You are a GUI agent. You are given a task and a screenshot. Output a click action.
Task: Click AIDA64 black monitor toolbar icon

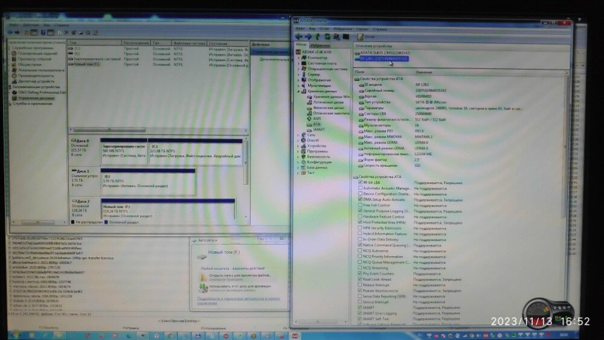point(346,37)
